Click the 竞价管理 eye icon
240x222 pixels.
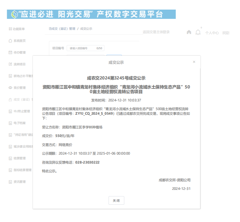click(x=10, y=88)
